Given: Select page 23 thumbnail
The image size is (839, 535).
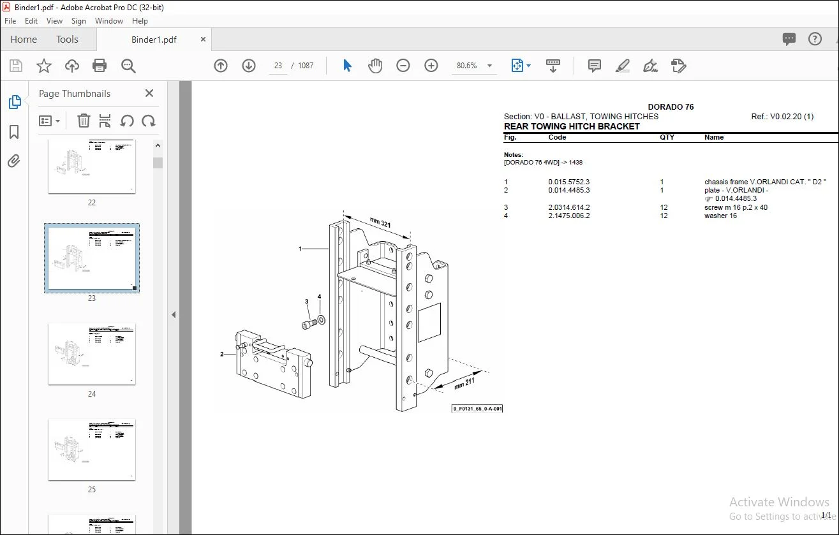Looking at the screenshot, I should coord(92,258).
